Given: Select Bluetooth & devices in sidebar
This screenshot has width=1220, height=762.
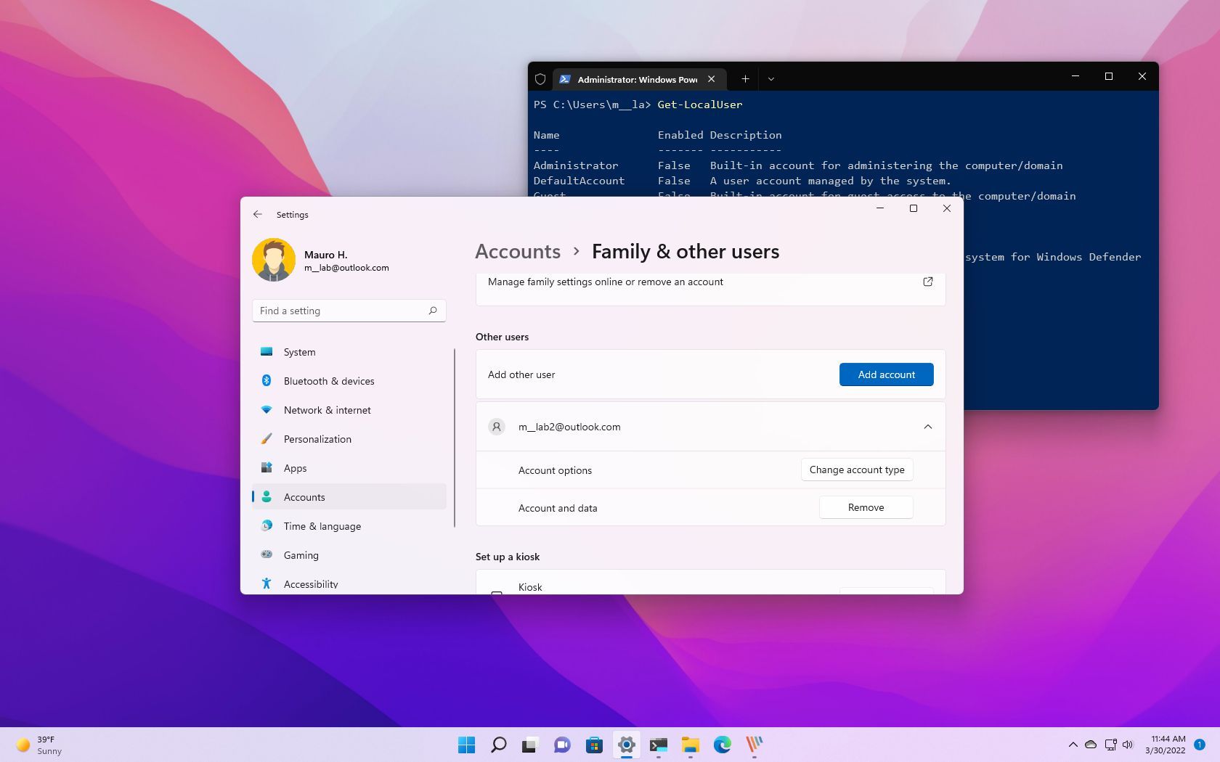Looking at the screenshot, I should [x=329, y=381].
